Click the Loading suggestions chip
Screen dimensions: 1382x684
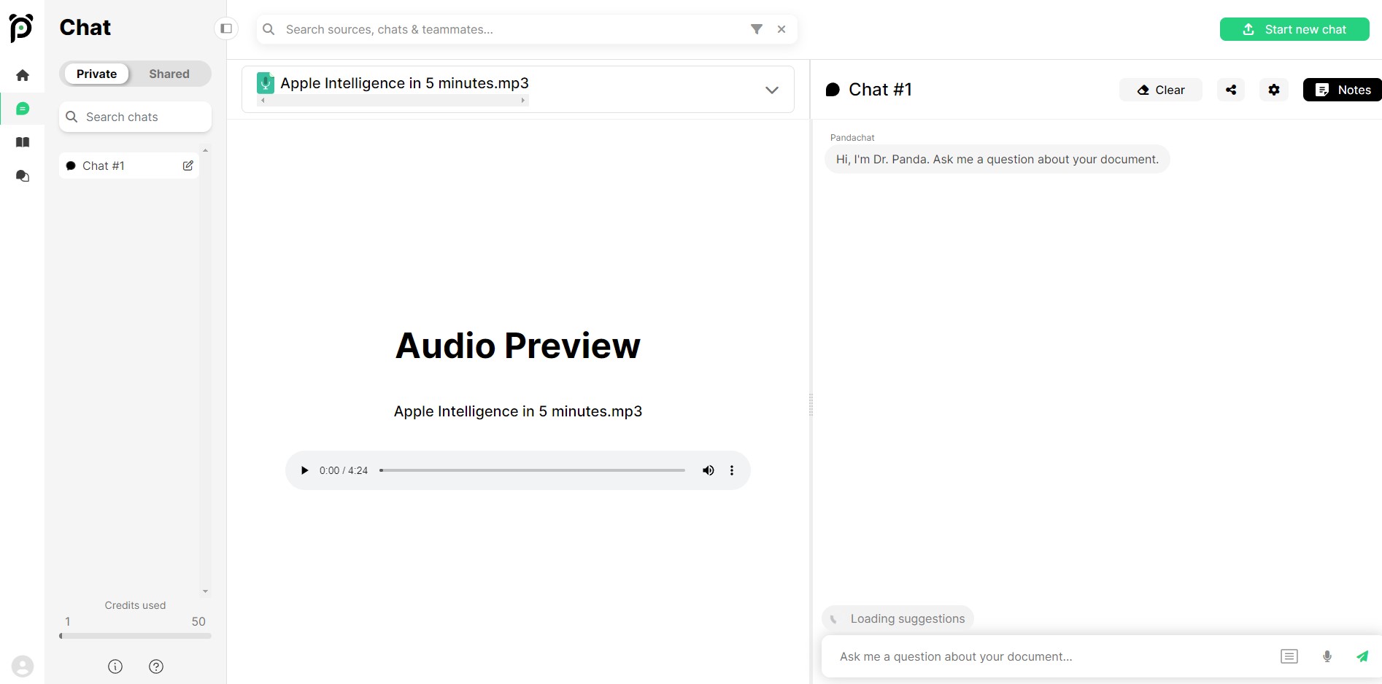click(x=897, y=618)
